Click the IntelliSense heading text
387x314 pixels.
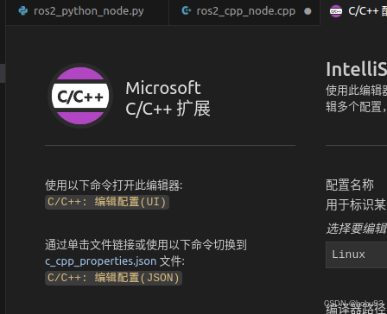pos(357,69)
